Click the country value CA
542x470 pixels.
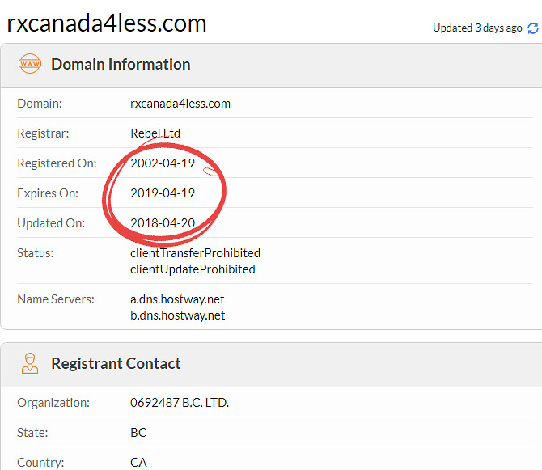tap(138, 463)
